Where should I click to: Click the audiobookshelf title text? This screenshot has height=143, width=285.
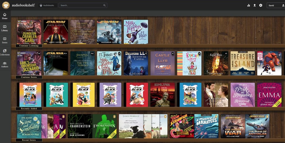coord(23,5)
